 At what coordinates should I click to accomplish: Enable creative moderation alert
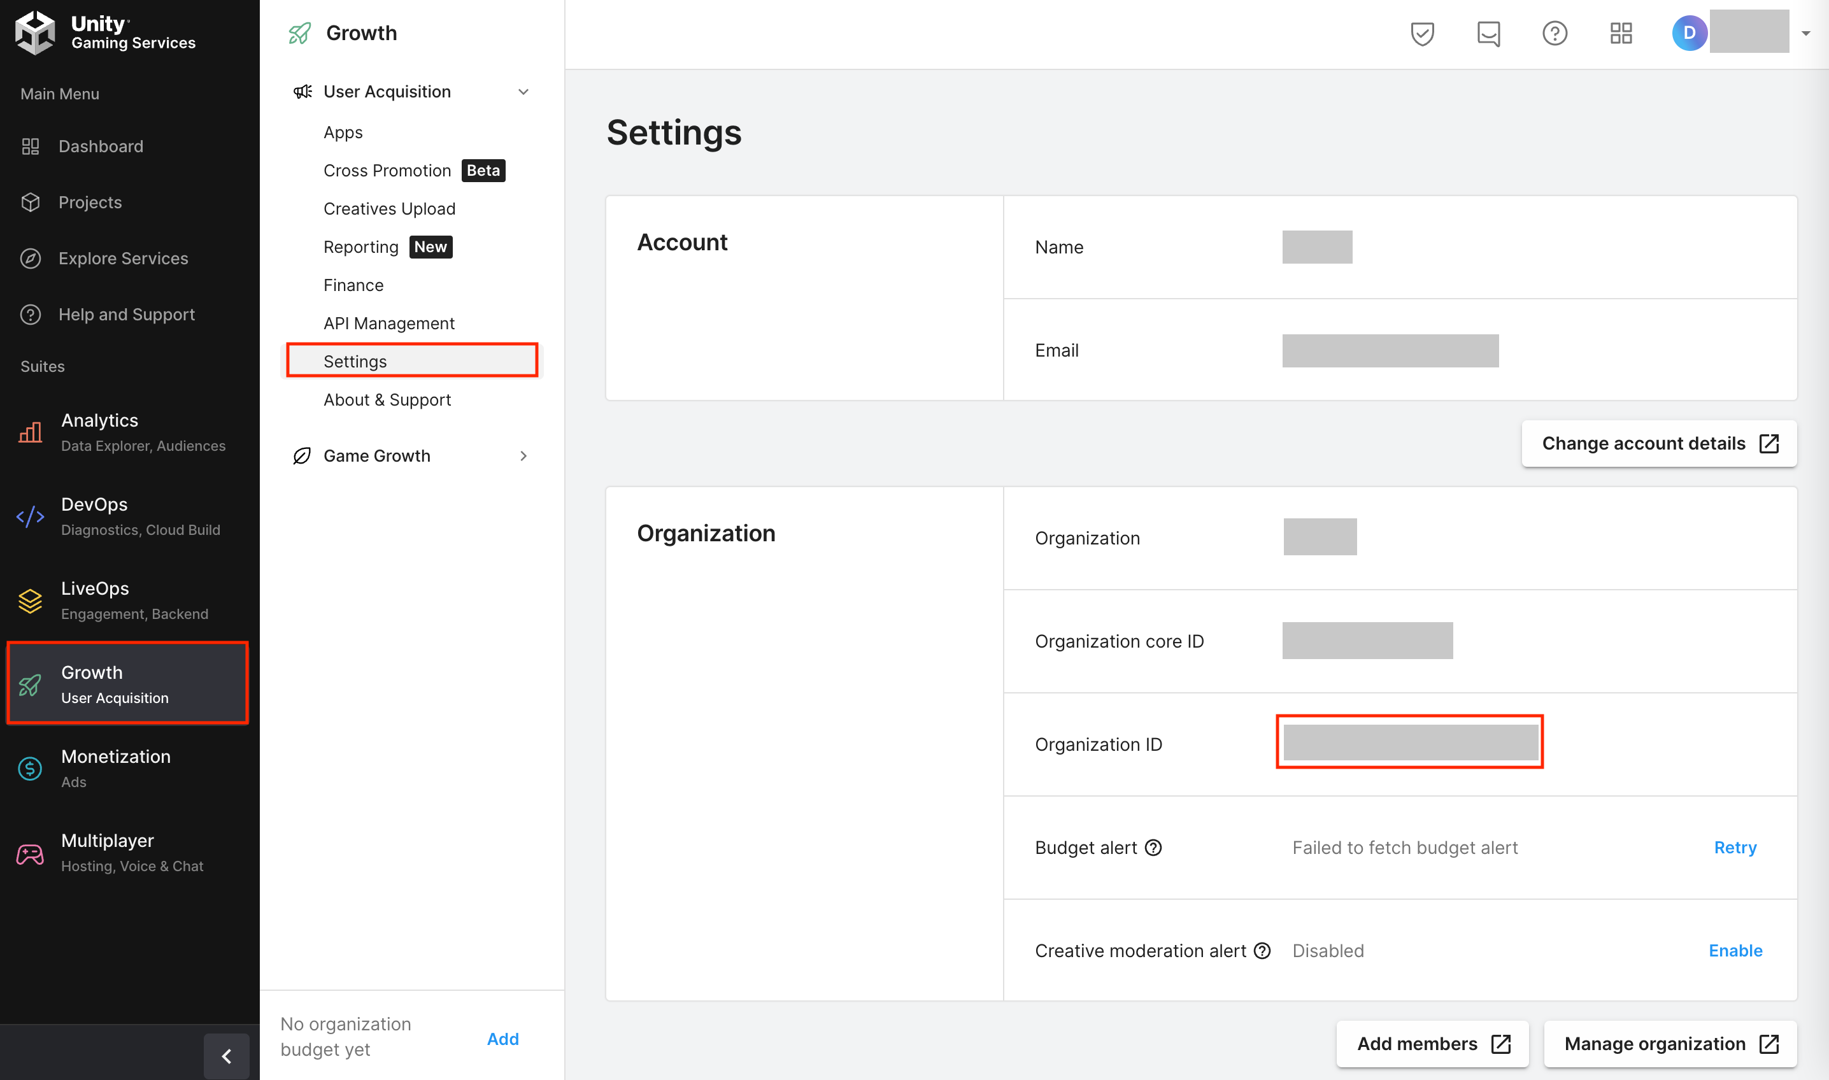tap(1735, 951)
